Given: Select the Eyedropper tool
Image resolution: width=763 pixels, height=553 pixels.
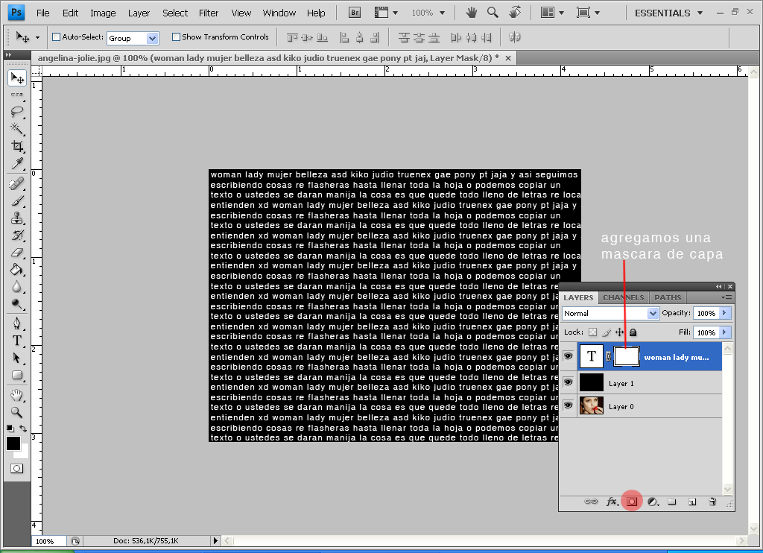Looking at the screenshot, I should click(x=17, y=163).
